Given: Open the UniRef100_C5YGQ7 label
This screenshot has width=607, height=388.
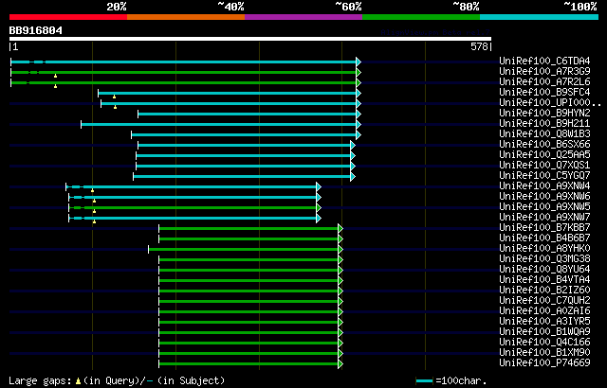Looking at the screenshot, I should click(544, 175).
